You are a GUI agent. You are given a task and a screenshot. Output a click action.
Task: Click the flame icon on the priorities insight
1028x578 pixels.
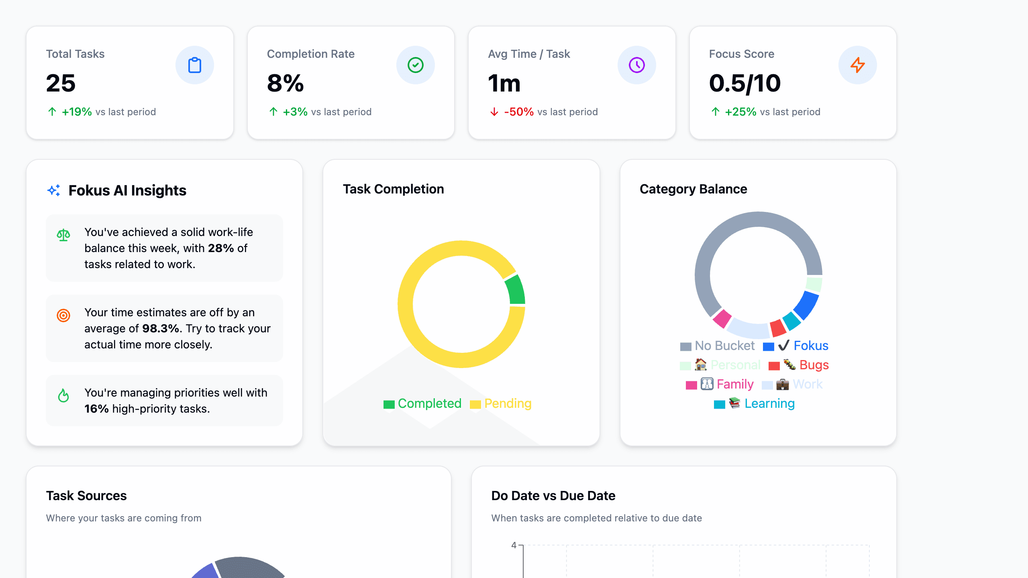click(63, 396)
